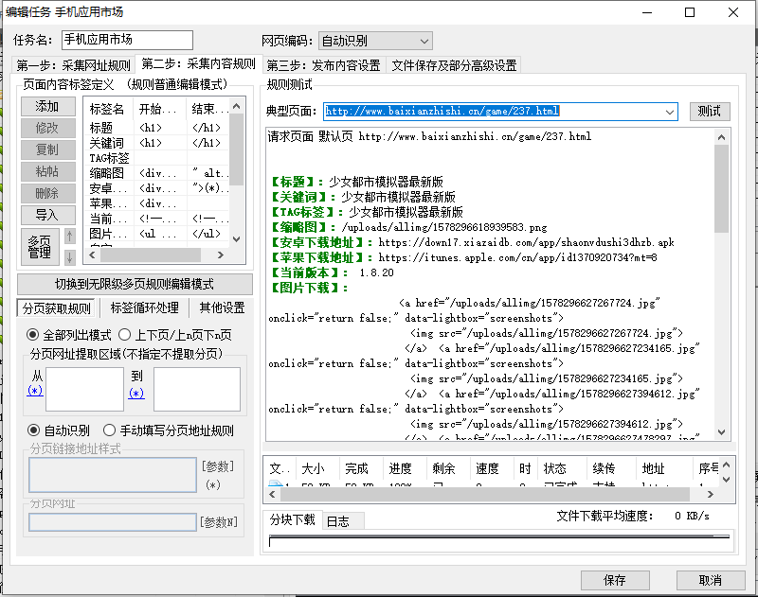This screenshot has height=597, width=758.
Task: Click 【安卓下载地址】 result line
Action: click(471, 242)
